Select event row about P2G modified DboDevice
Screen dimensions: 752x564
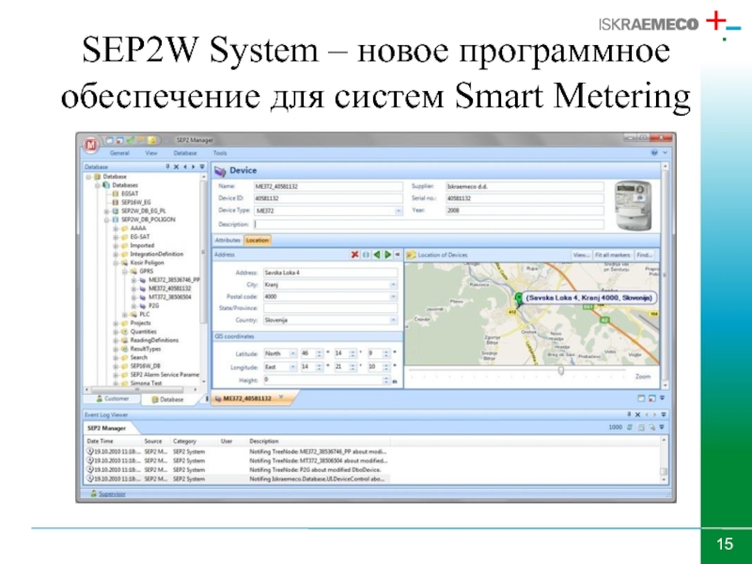[238, 470]
